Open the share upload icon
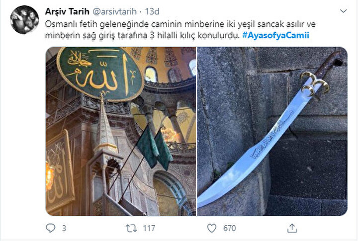This screenshot has width=358, height=241. click(292, 228)
